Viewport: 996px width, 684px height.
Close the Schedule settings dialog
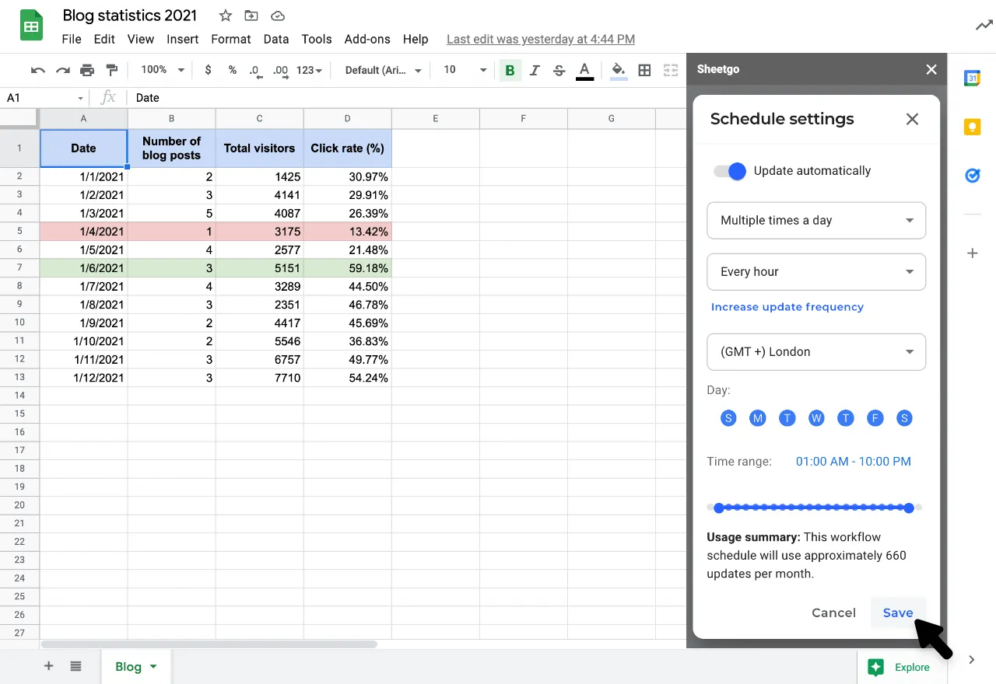coord(913,119)
